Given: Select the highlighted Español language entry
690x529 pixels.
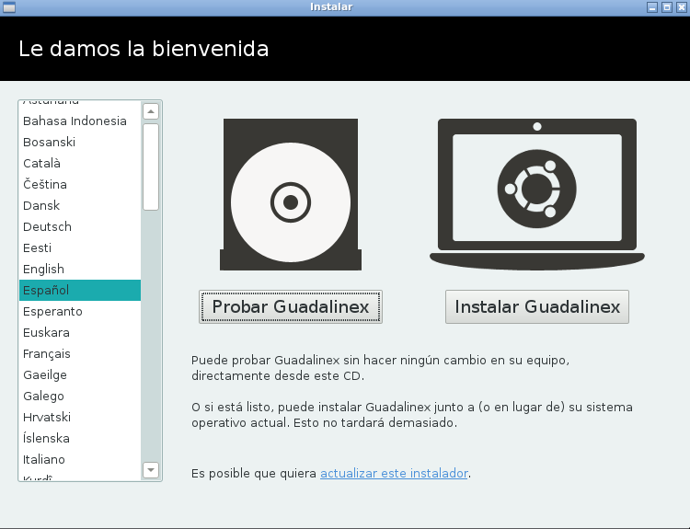Looking at the screenshot, I should click(80, 290).
